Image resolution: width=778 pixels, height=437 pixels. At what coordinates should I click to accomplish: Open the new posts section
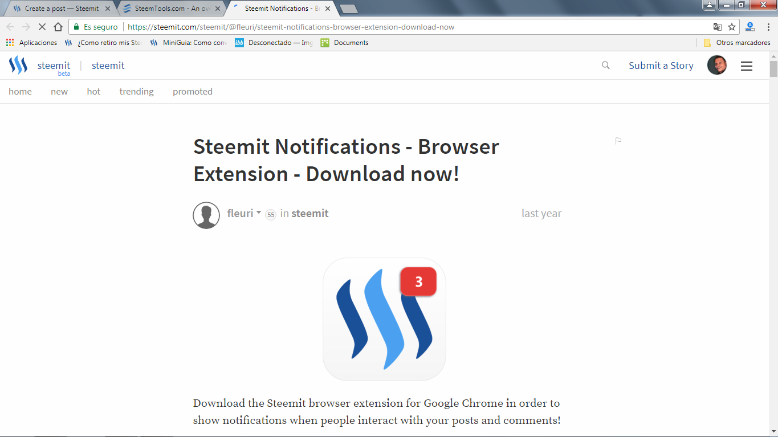[59, 92]
